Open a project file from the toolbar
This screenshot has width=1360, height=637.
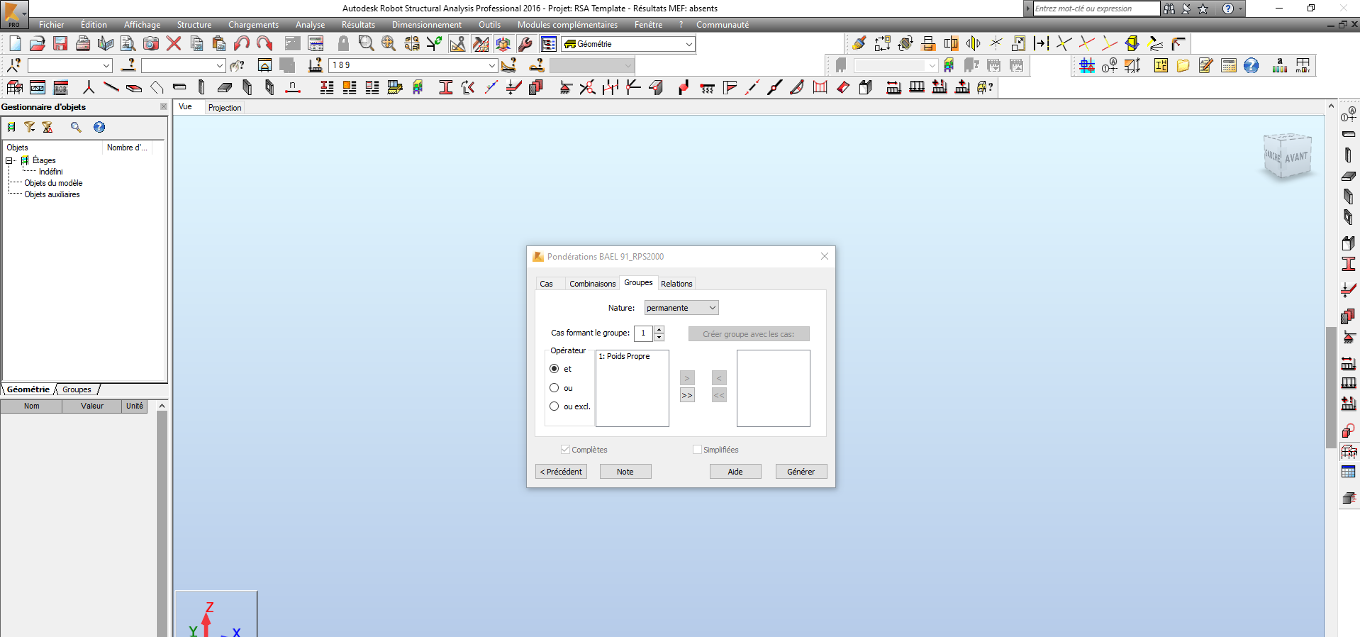point(38,43)
